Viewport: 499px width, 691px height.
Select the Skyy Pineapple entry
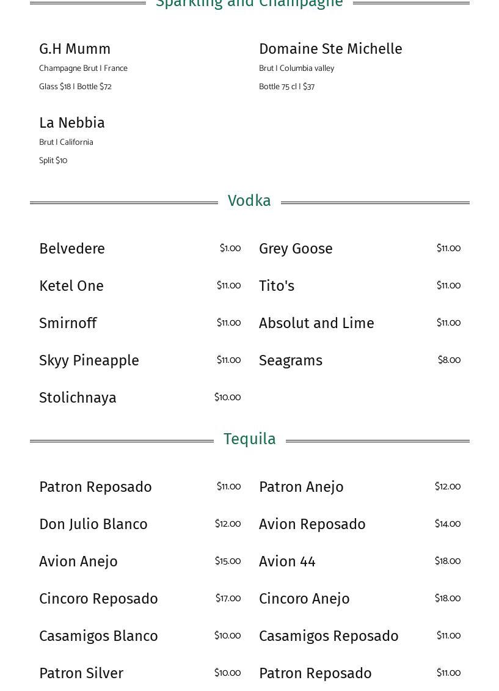[89, 360]
